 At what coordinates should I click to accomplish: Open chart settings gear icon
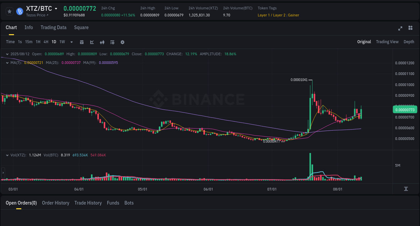pyautogui.click(x=122, y=42)
